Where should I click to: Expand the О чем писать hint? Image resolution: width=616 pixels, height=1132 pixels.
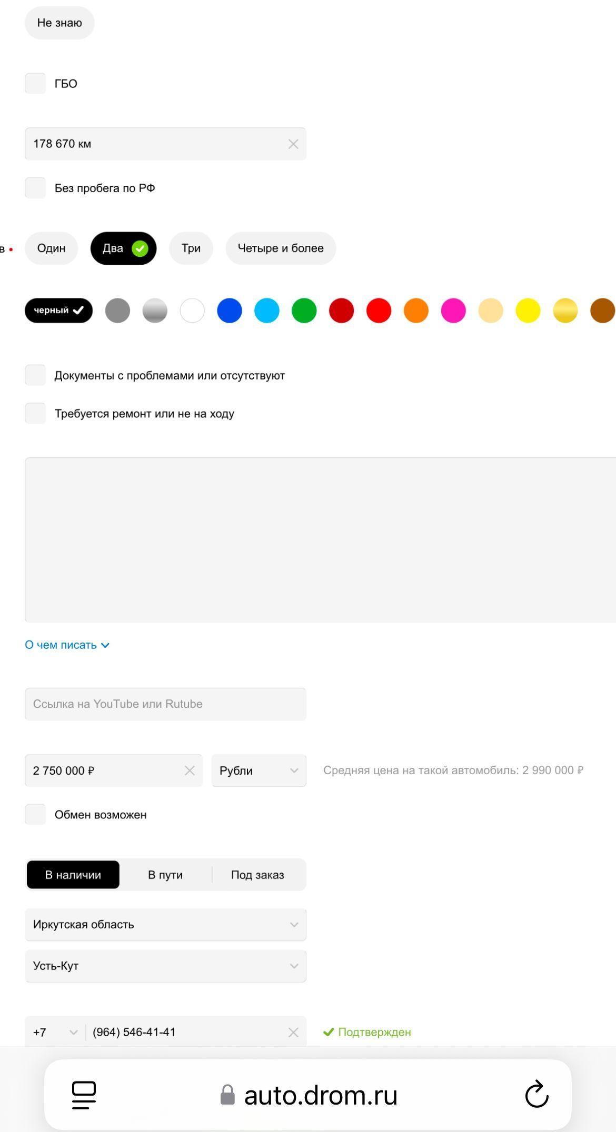click(67, 645)
